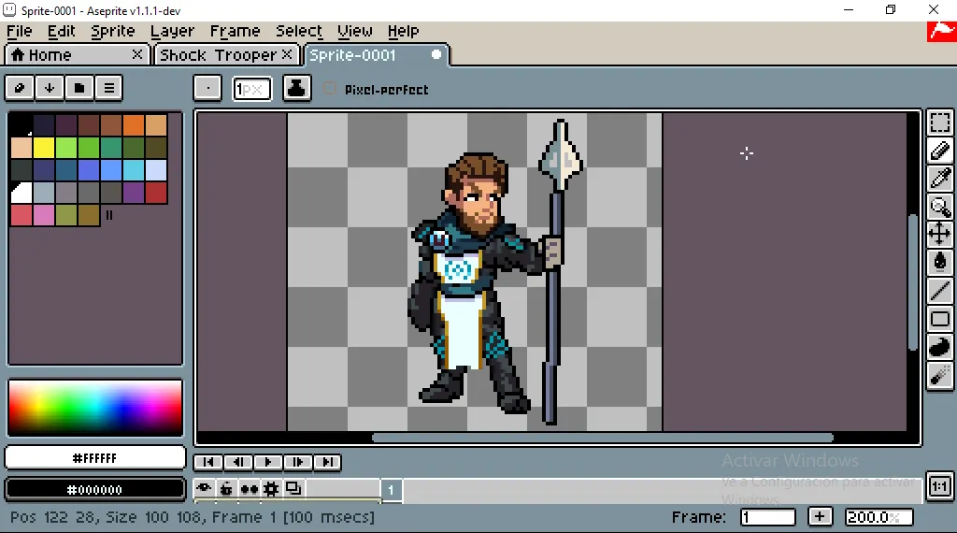The width and height of the screenshot is (957, 533).
Task: Open the Layer menu
Action: tap(172, 31)
